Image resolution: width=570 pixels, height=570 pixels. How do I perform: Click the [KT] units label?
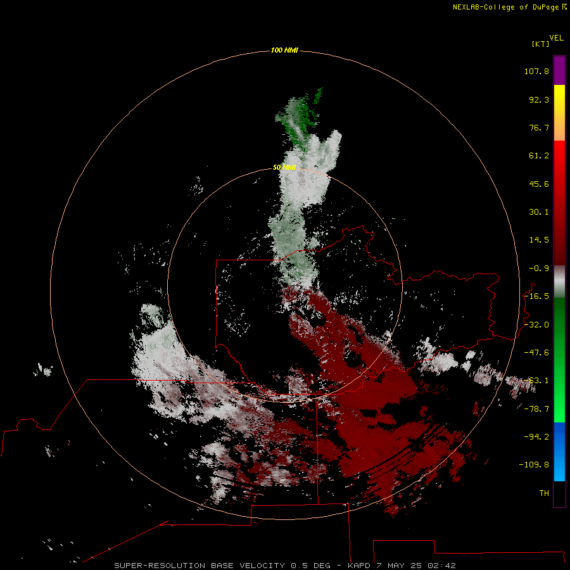540,44
